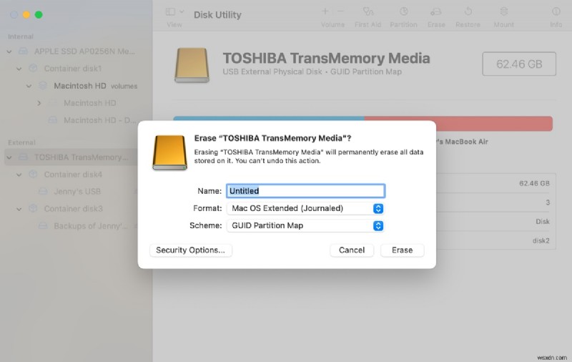Open the Format dropdown Mac OS Extended
This screenshot has width=572, height=362.
tap(305, 208)
